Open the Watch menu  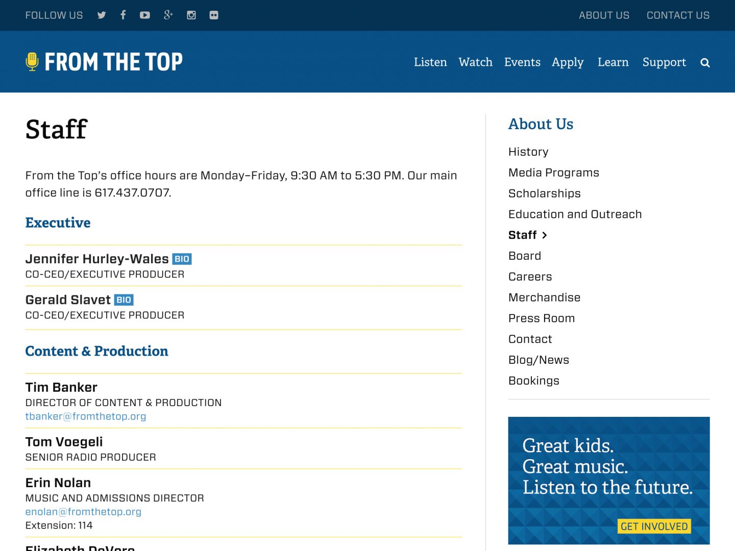coord(475,62)
